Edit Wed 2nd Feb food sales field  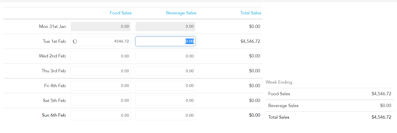(x=101, y=56)
